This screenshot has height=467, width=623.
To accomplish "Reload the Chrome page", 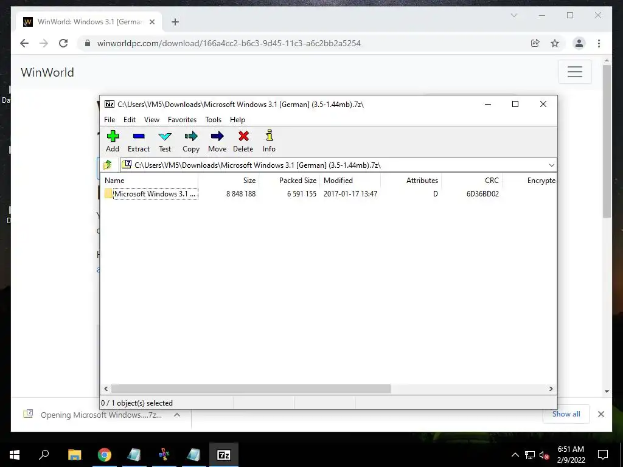I will [63, 43].
